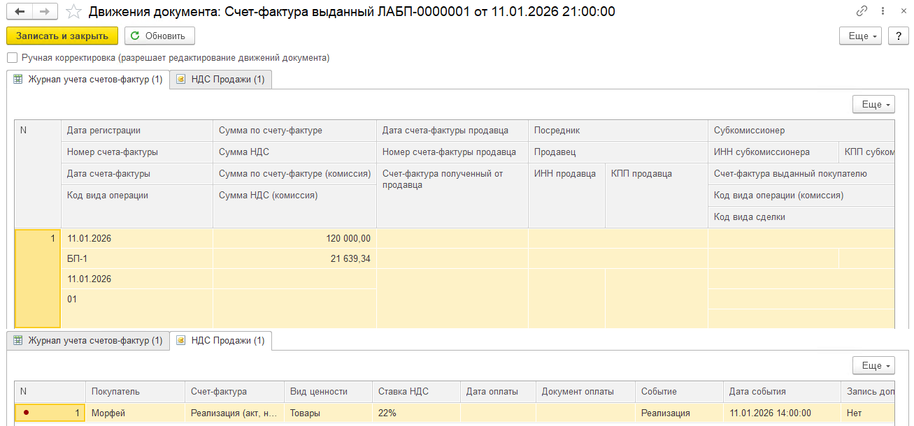The width and height of the screenshot is (914, 426).
Task: Go forward using the right arrow button
Action: click(x=45, y=12)
